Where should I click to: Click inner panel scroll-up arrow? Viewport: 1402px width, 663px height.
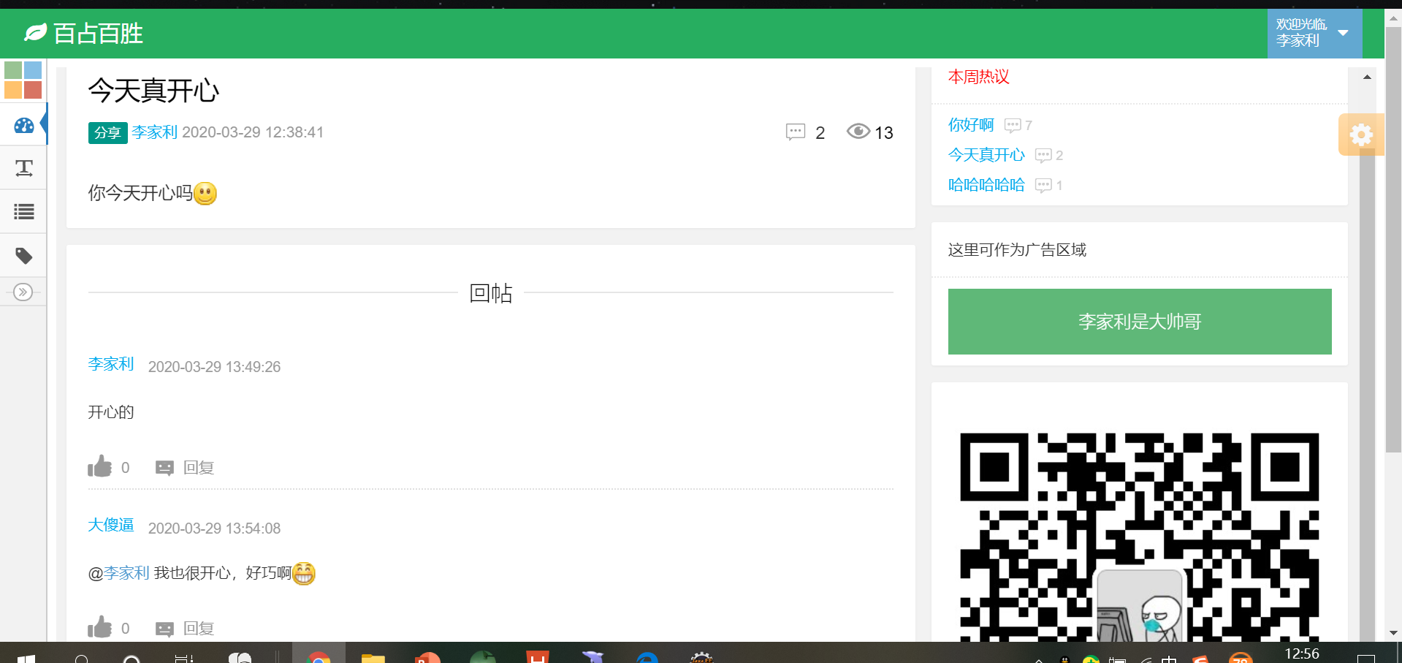click(x=1367, y=77)
